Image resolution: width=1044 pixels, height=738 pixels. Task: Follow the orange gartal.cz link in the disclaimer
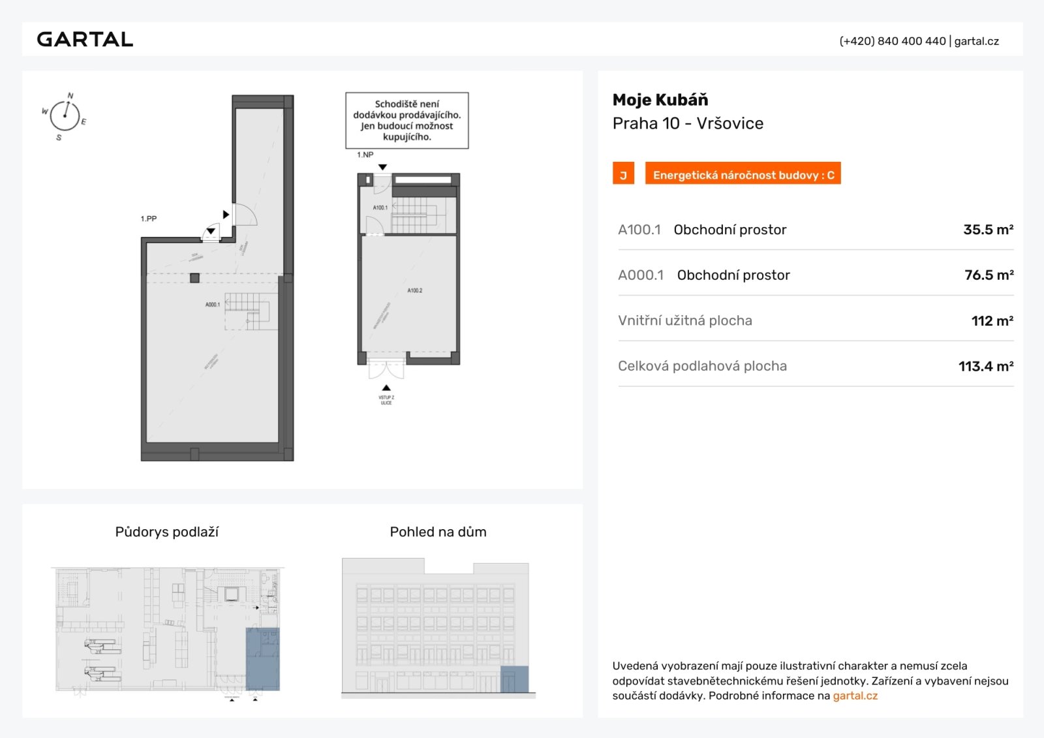(855, 696)
